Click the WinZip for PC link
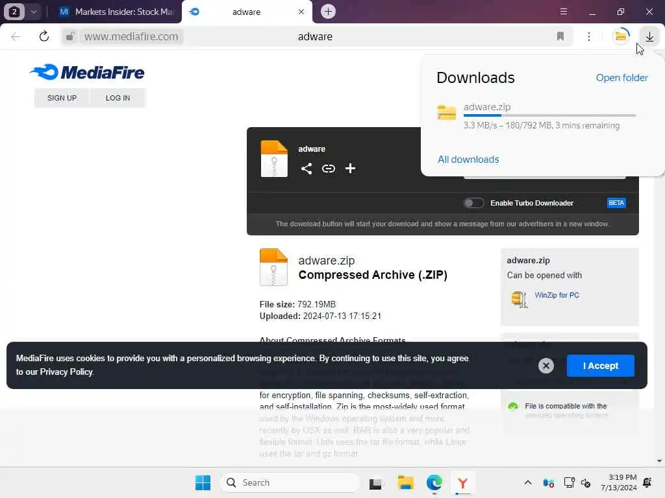665x498 pixels. 557,295
